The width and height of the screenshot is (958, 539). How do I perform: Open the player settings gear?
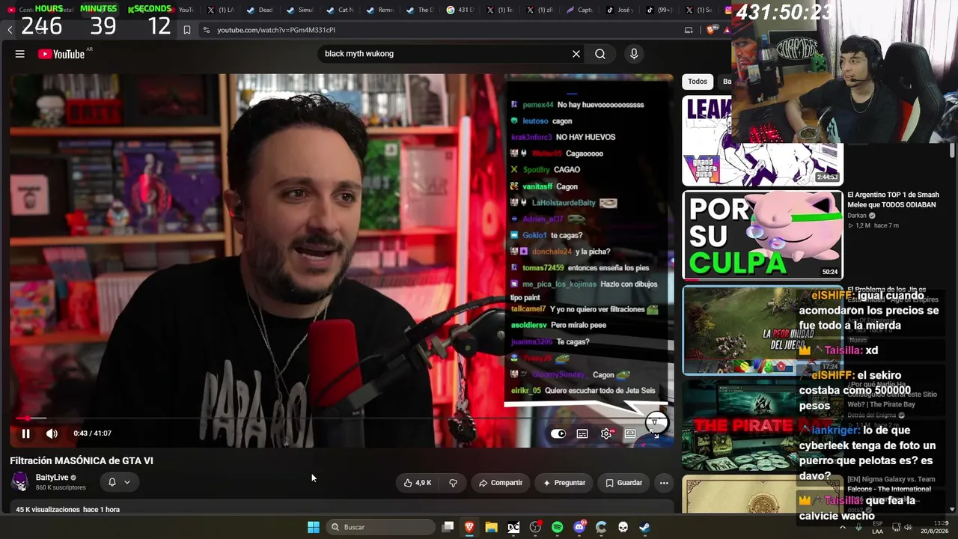click(x=606, y=433)
